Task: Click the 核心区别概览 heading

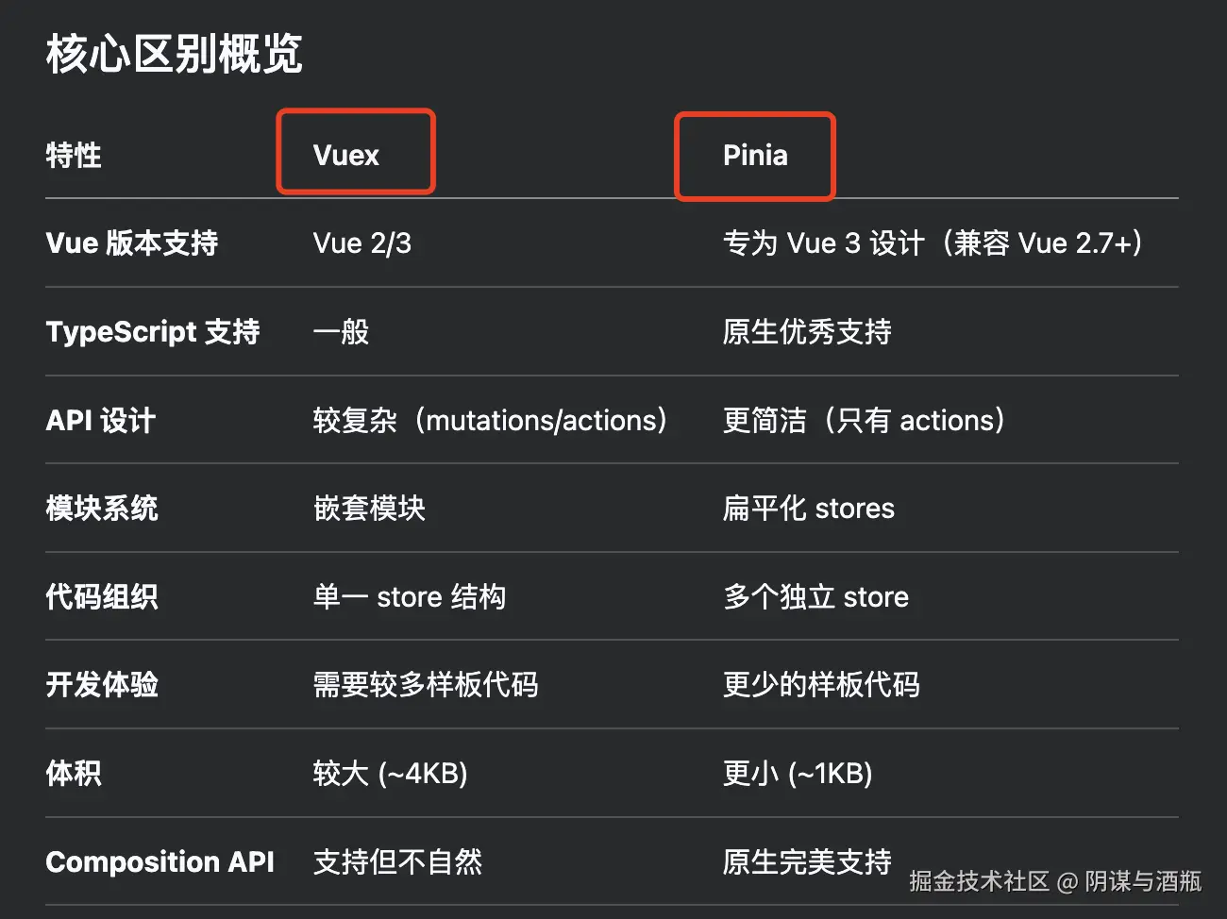Action: 175,54
